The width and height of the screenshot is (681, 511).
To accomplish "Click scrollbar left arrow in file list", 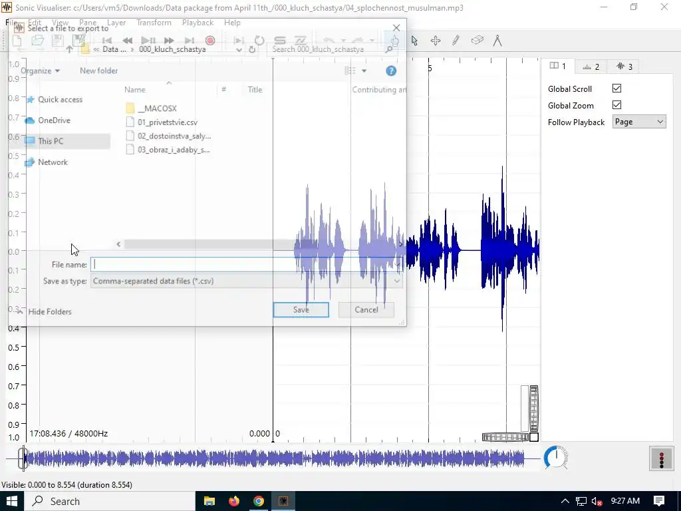I will [118, 245].
